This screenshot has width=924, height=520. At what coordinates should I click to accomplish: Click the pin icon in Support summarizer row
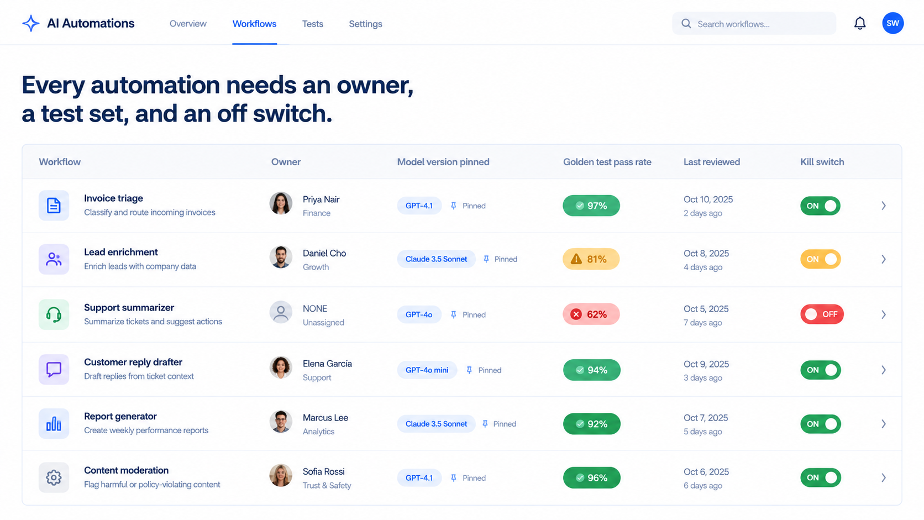[x=454, y=314]
